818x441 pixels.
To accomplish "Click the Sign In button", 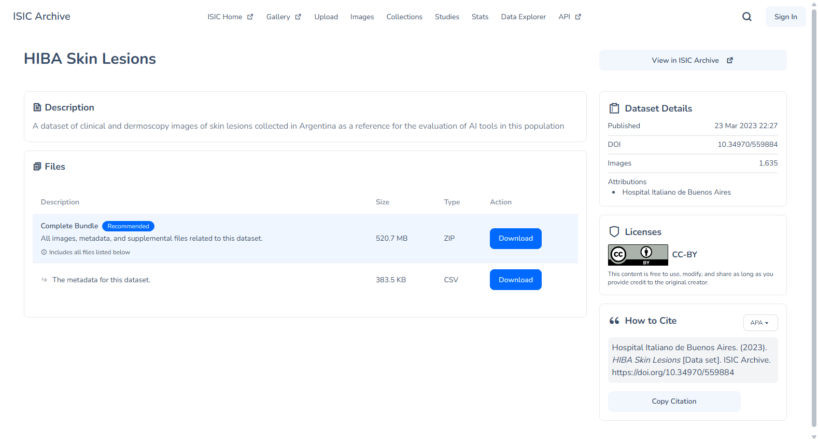I will click(785, 17).
